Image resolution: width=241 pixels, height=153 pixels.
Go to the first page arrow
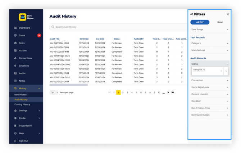click(109, 93)
